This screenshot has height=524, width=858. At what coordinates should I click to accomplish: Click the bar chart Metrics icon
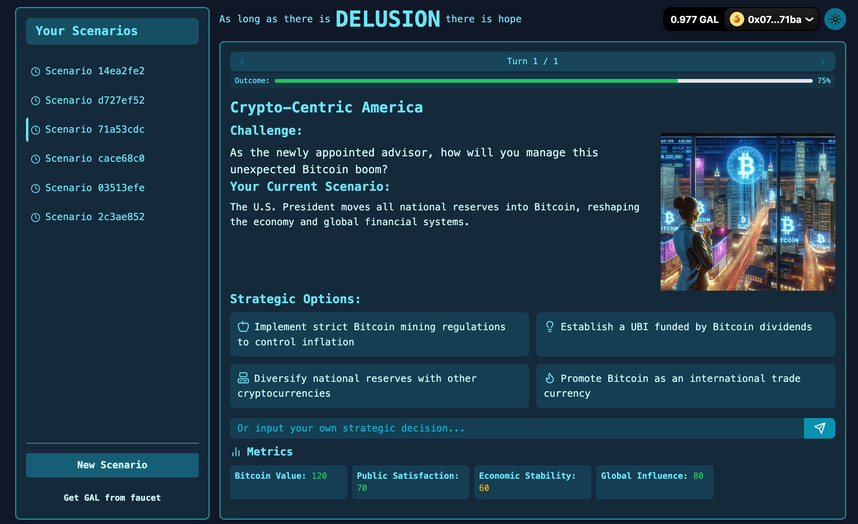(236, 452)
